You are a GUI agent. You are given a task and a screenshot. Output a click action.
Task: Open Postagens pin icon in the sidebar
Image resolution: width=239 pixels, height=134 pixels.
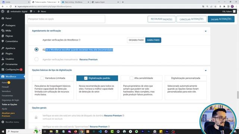pyautogui.click(x=3, y=25)
